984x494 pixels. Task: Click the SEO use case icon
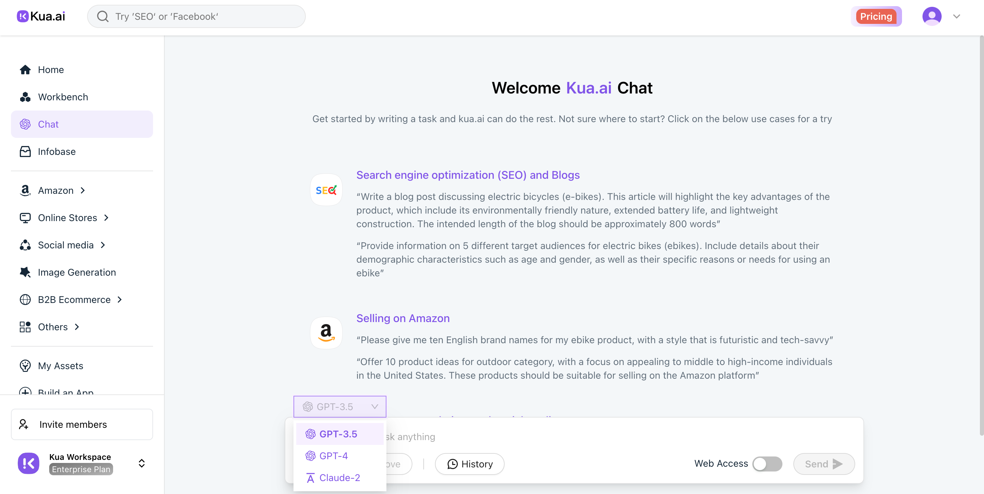pos(326,190)
